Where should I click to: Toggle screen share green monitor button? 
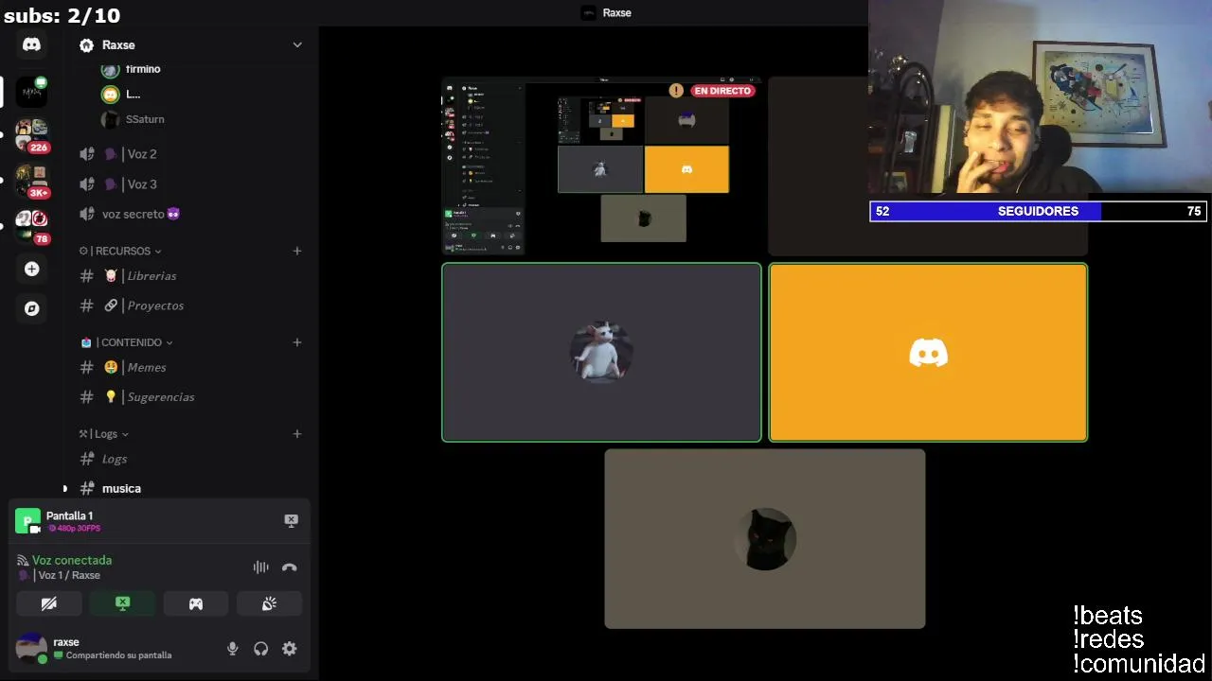click(122, 603)
